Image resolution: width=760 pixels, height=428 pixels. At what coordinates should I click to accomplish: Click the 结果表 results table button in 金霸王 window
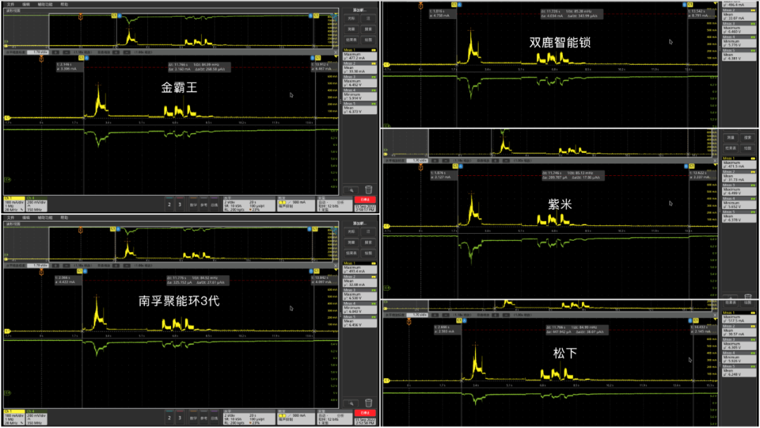pos(351,39)
